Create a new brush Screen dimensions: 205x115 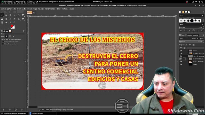pyautogui.click(x=185, y=31)
